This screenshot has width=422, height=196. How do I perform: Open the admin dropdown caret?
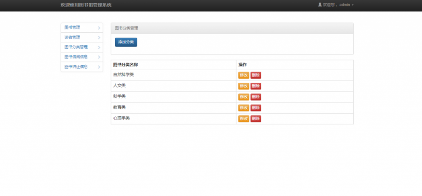pyautogui.click(x=352, y=5)
